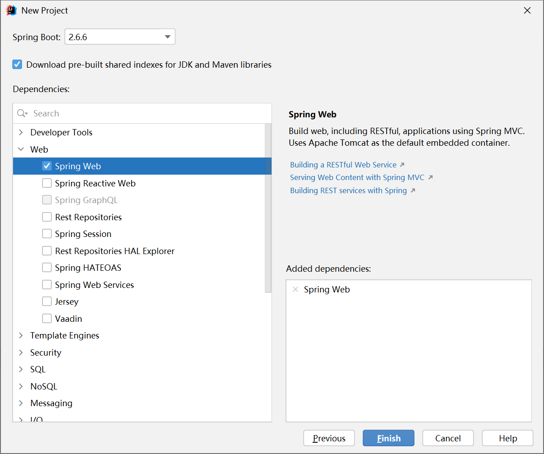Enable the Spring Web Services checkbox

coord(47,285)
